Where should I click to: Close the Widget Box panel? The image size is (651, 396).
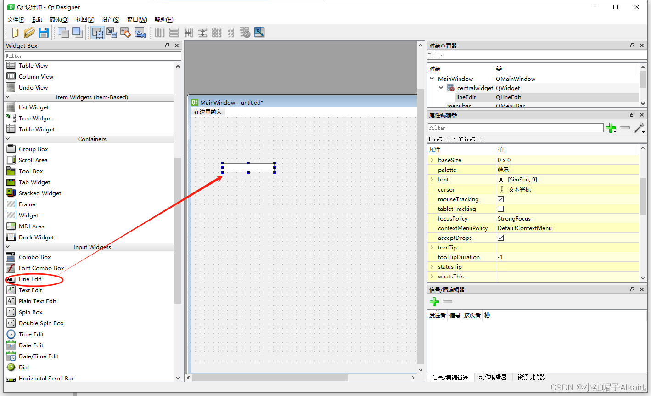[x=177, y=45]
